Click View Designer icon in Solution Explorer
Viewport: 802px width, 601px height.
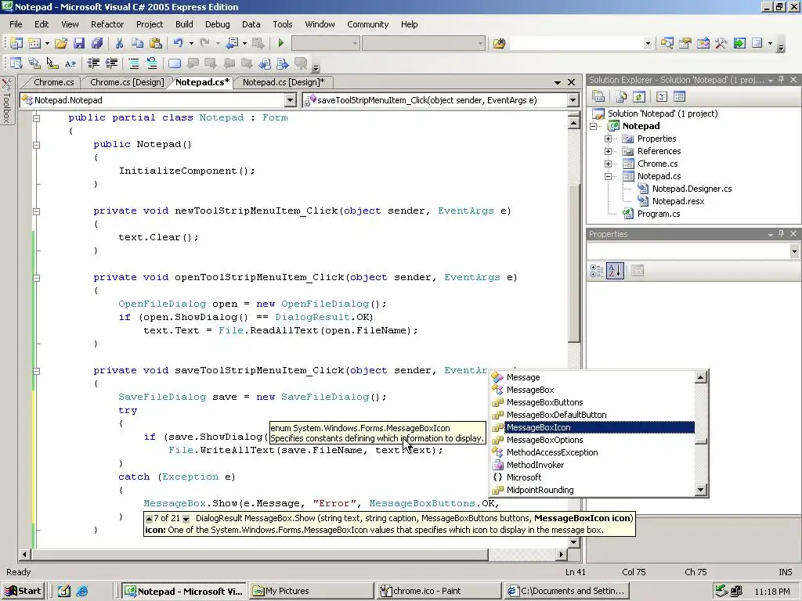click(679, 96)
